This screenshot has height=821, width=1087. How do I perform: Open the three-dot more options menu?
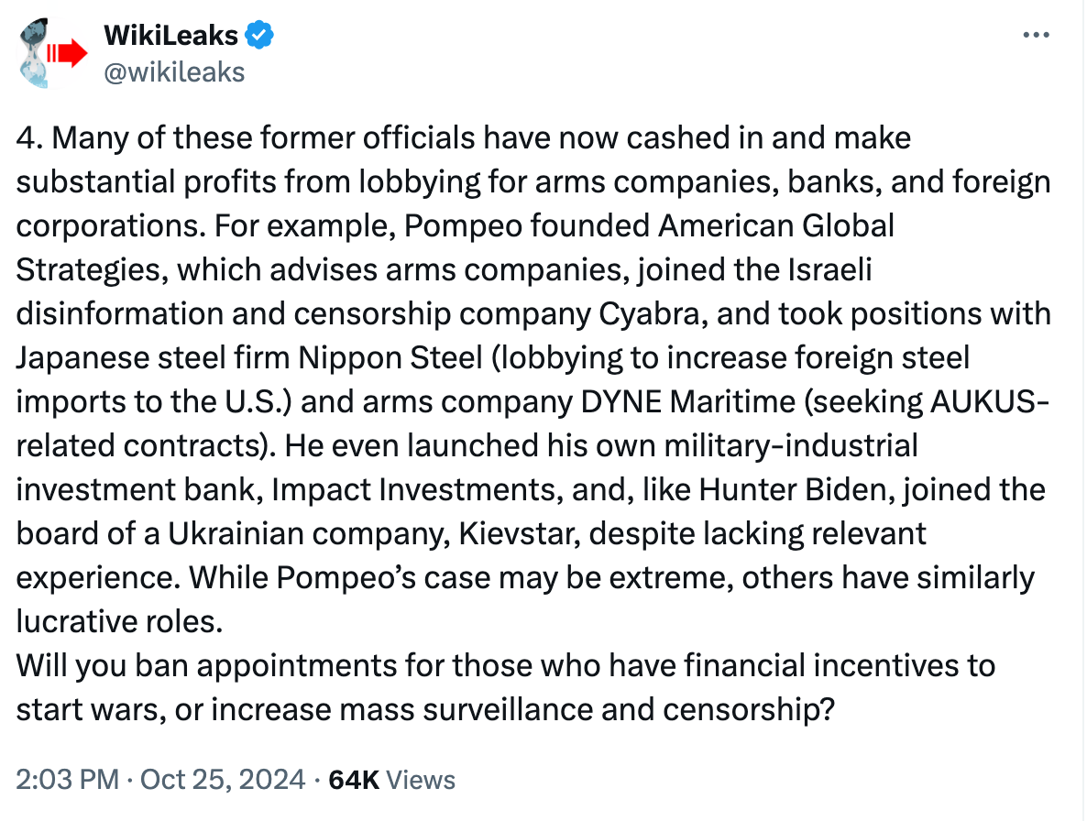[x=1036, y=35]
